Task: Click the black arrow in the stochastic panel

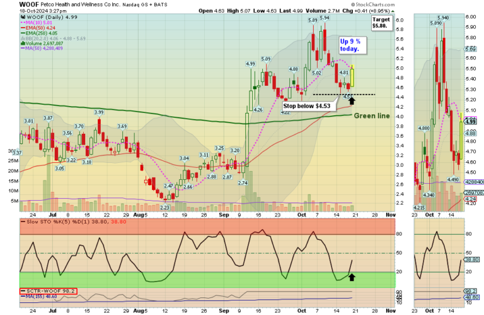Action: tap(352, 276)
